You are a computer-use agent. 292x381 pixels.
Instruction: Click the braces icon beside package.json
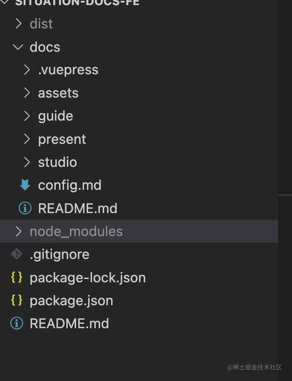click(17, 301)
